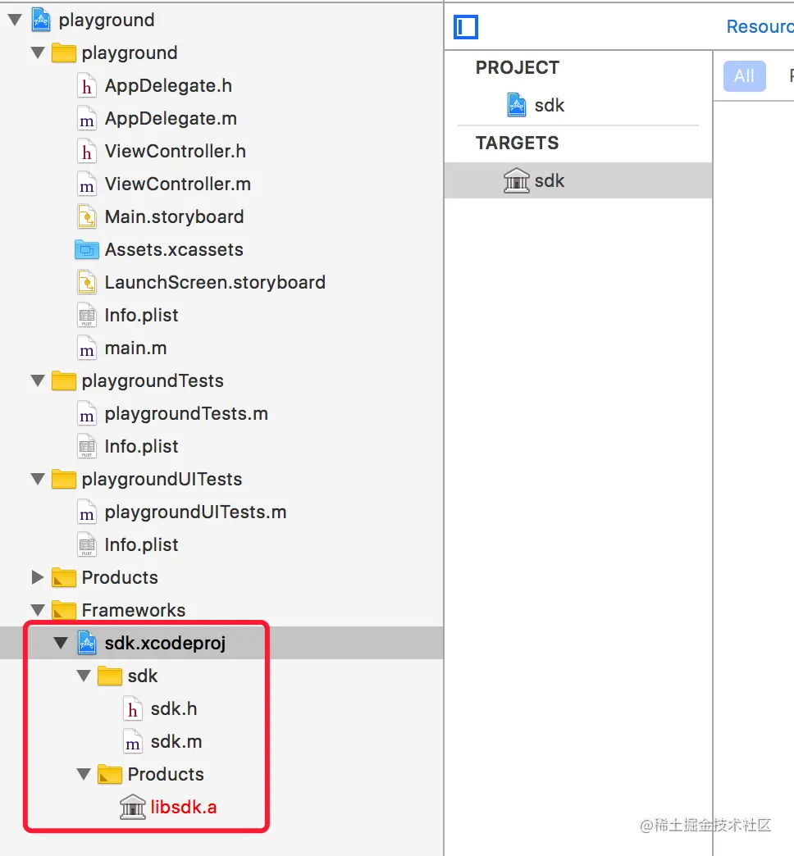Click the sdk.xcodeproj project icon

coord(87,643)
